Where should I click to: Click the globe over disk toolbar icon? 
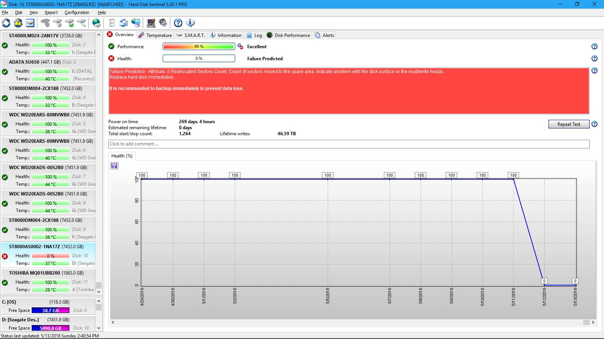click(97, 23)
